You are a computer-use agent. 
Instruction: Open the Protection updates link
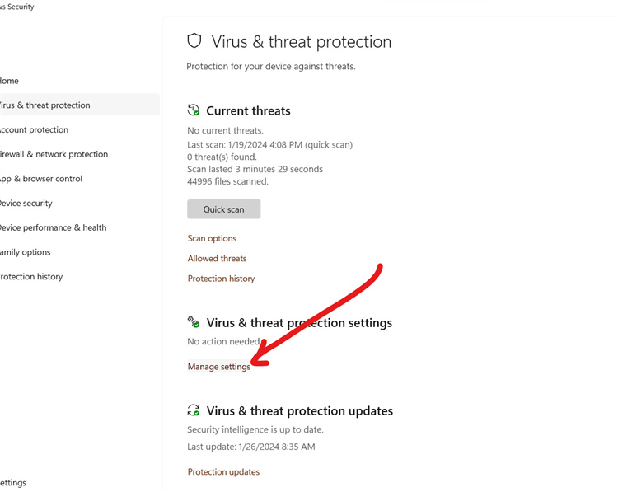223,472
